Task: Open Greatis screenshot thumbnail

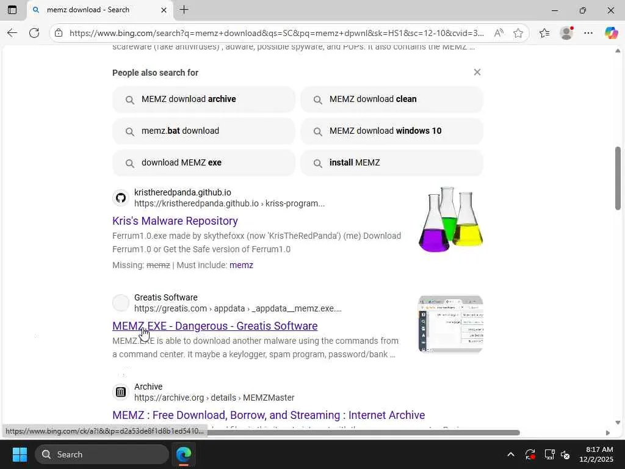Action: 450,324
